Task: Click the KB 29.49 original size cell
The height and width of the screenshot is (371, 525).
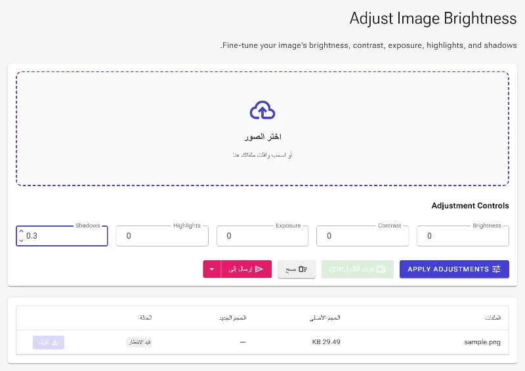Action: pyautogui.click(x=326, y=342)
